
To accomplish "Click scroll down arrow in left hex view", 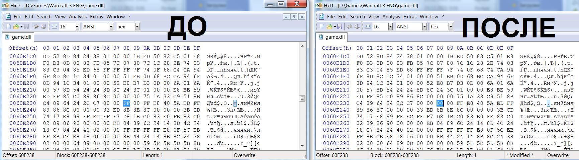I will (302, 146).
